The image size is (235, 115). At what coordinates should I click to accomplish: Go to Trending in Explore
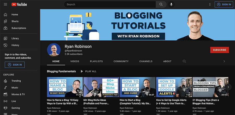click(16, 81)
